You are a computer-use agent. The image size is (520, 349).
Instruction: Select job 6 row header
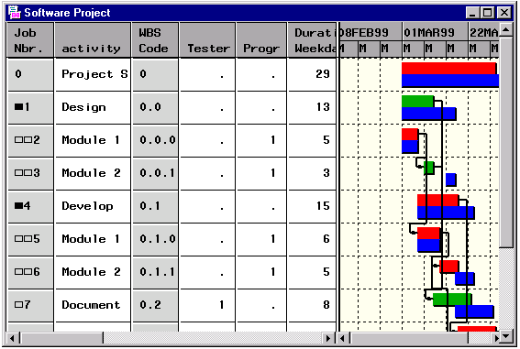click(x=30, y=272)
